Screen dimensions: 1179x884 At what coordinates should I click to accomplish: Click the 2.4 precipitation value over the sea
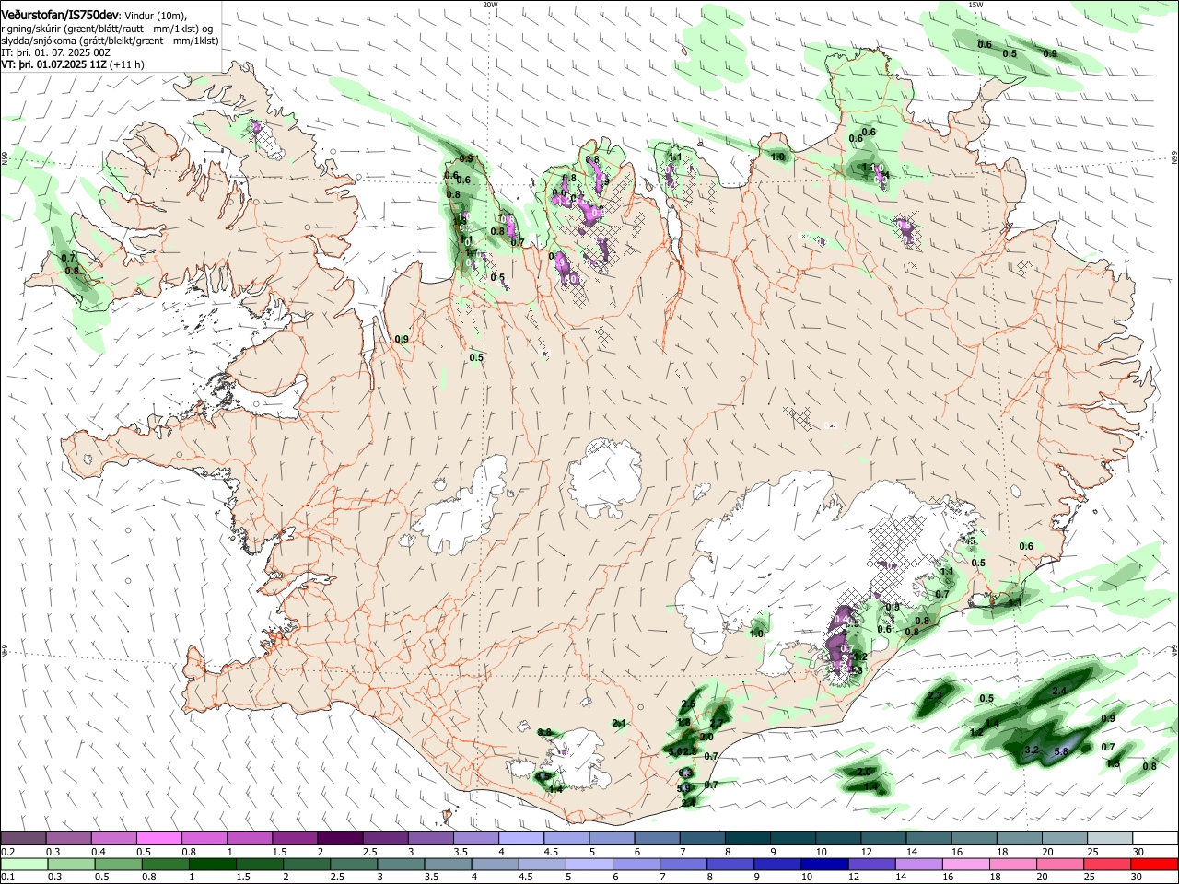pyautogui.click(x=1059, y=691)
